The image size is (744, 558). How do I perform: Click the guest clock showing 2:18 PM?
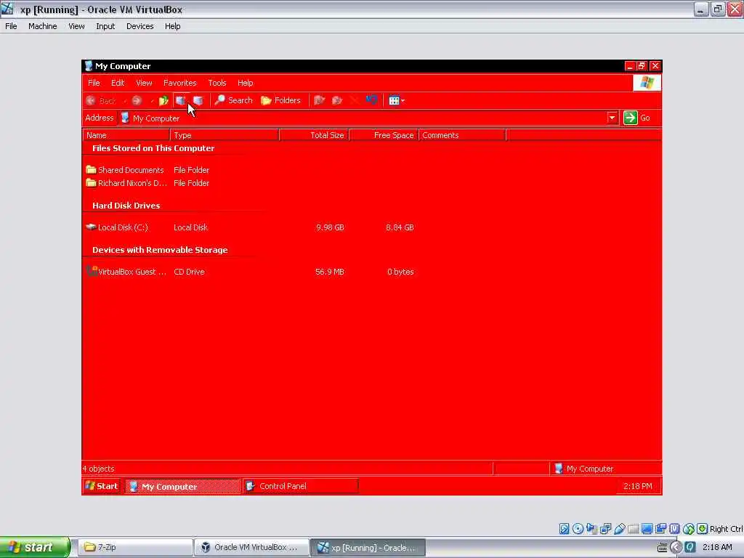638,486
